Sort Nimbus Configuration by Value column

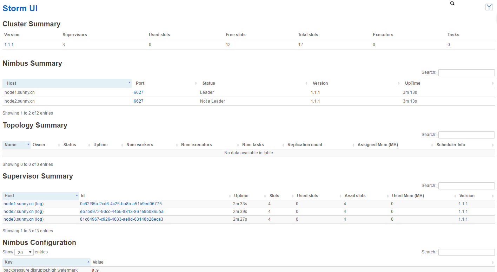point(293,262)
